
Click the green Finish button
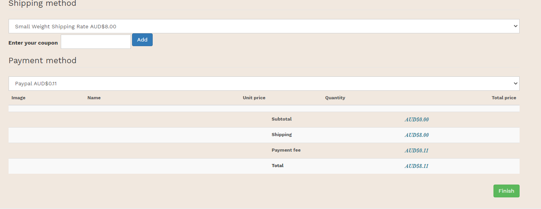click(506, 191)
